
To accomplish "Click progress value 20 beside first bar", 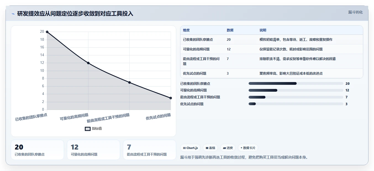I will [x=347, y=83].
